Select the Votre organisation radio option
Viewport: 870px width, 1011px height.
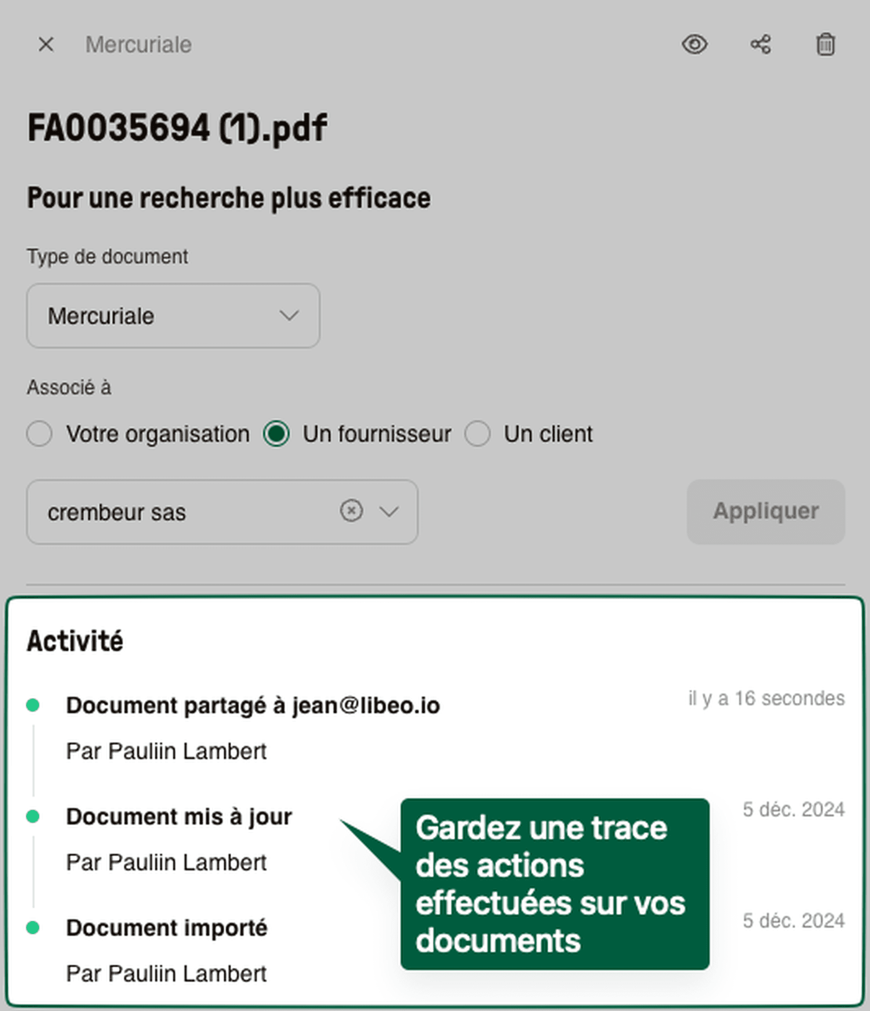click(39, 433)
